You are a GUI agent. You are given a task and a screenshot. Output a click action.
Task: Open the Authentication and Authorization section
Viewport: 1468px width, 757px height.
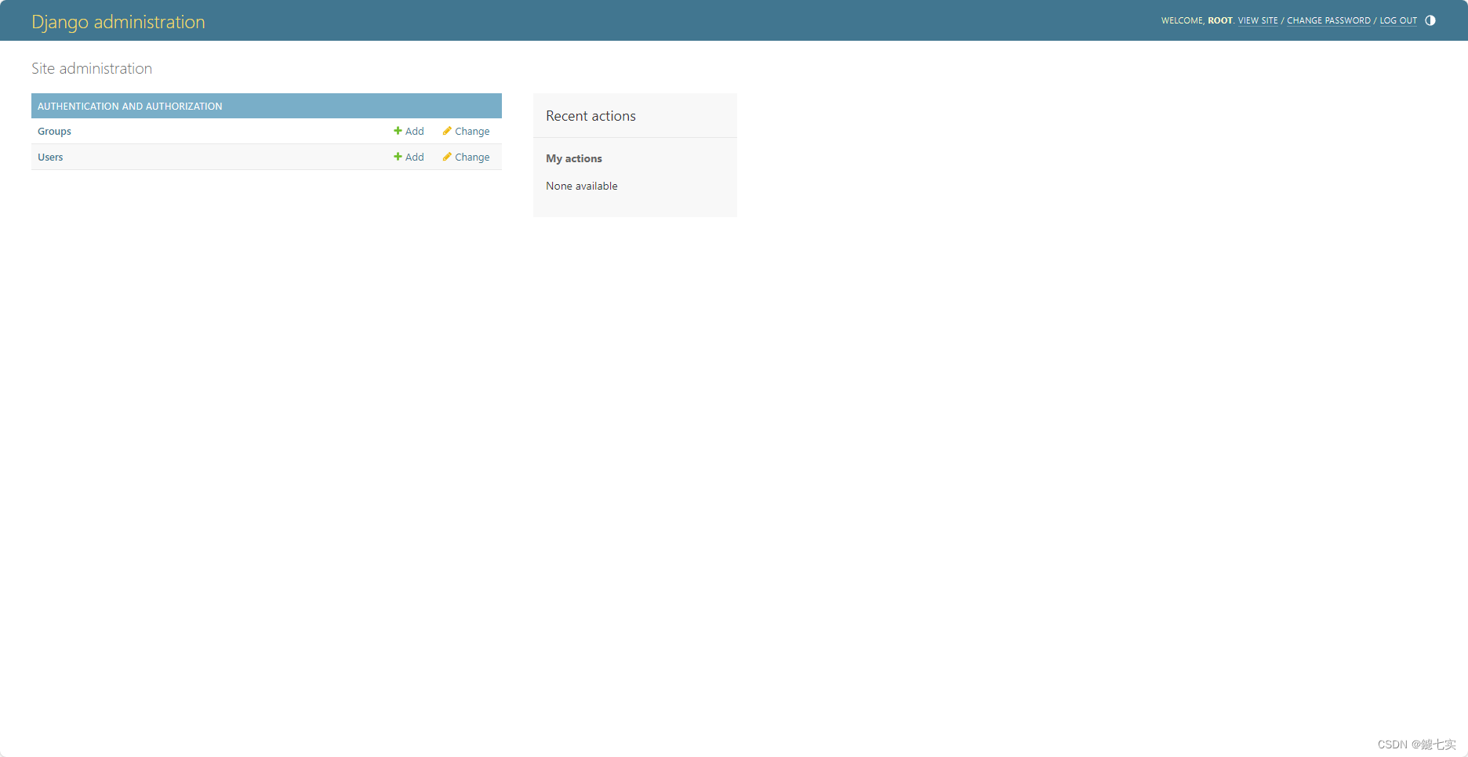coord(130,106)
